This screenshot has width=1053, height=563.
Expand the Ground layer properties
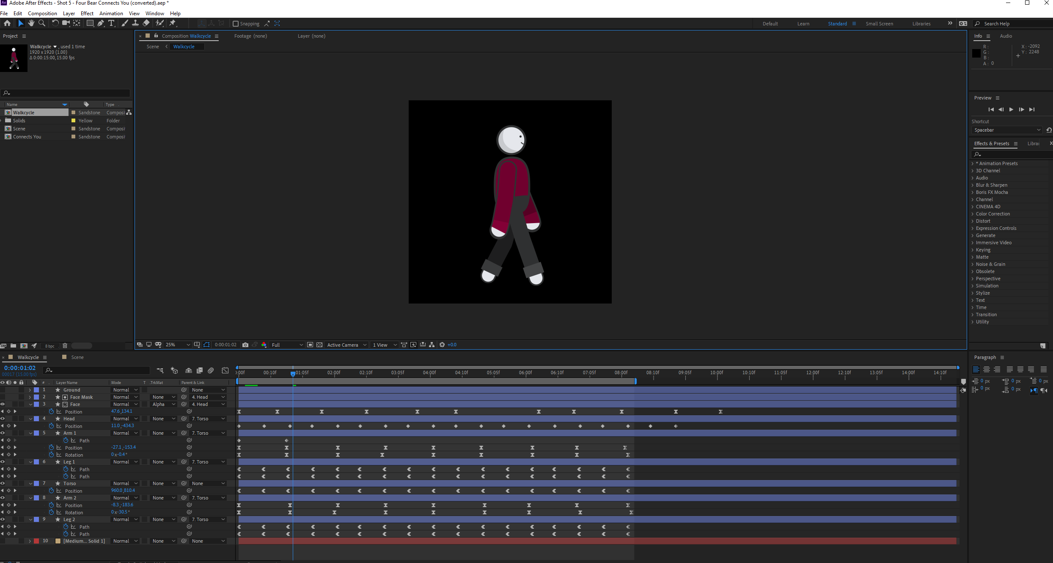pos(30,390)
